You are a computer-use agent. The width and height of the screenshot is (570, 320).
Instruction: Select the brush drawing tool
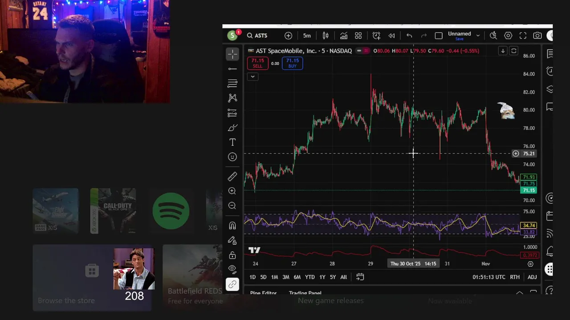[232, 128]
